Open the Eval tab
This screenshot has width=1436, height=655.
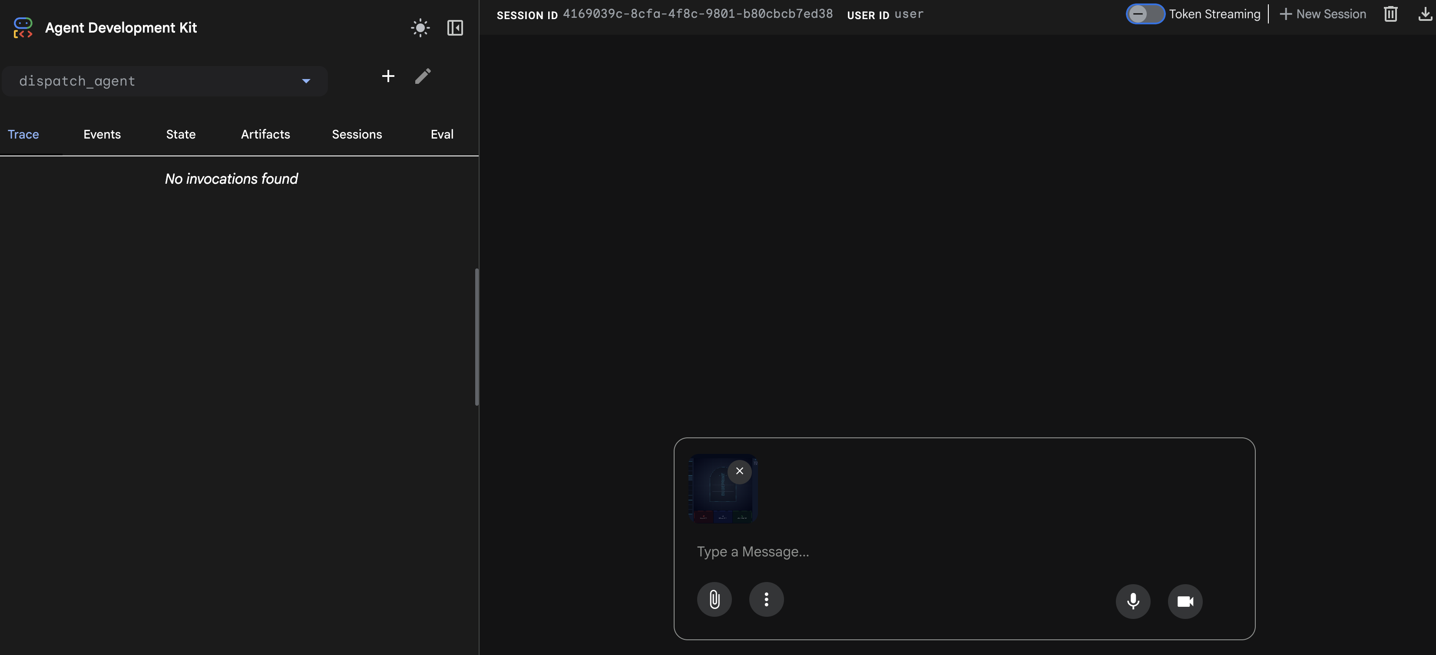click(441, 134)
